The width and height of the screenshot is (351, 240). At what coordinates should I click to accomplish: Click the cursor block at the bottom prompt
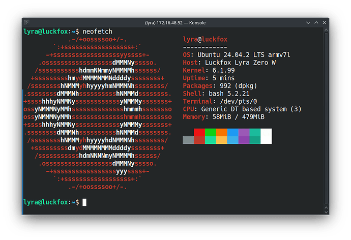tap(84, 202)
